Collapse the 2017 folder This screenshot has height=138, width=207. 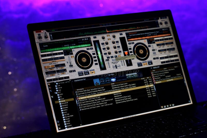coord(55,93)
